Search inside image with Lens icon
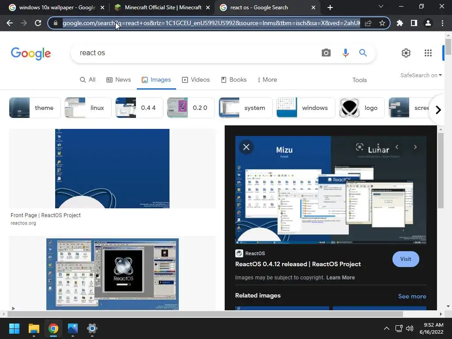The height and width of the screenshot is (339, 452). coord(359,147)
